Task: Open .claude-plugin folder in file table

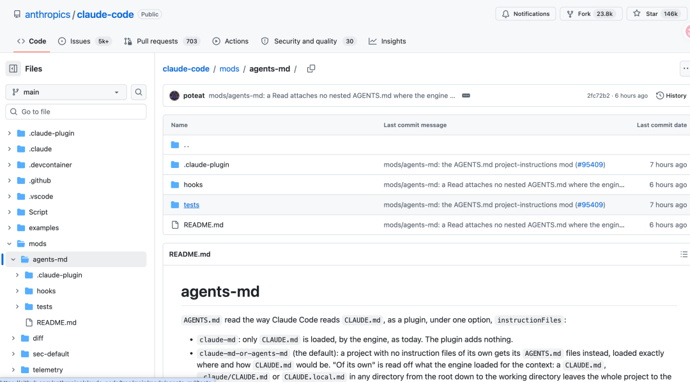Action: coord(206,165)
